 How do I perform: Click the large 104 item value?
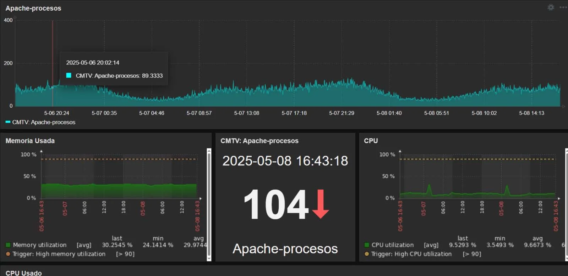point(276,204)
